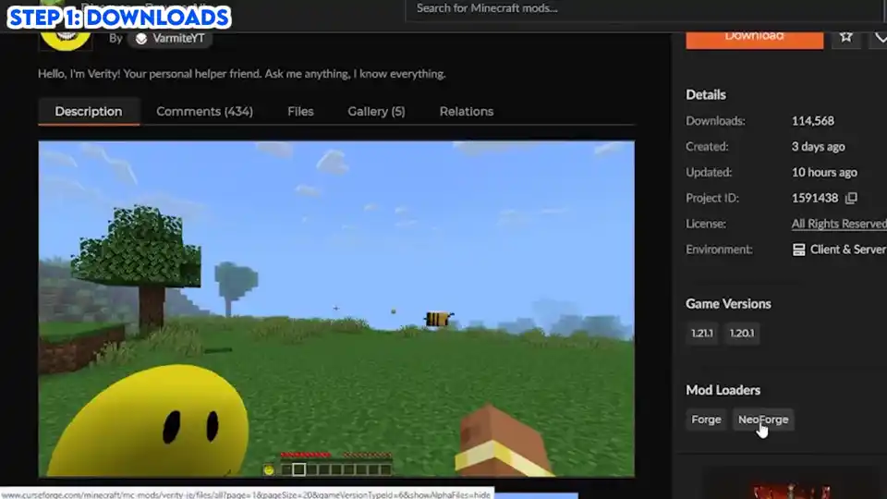Screen dimensions: 887x499
Task: Open the Files tab
Action: pos(300,112)
